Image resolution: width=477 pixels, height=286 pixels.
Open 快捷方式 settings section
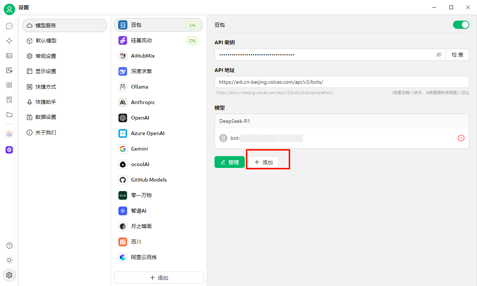[65, 87]
